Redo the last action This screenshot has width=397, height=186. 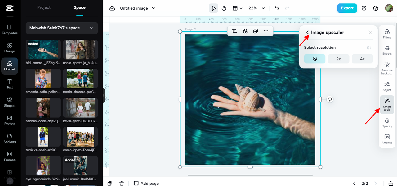pos(287,8)
